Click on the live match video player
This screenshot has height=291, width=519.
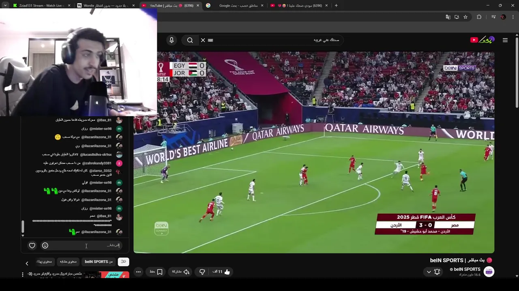[x=313, y=152]
